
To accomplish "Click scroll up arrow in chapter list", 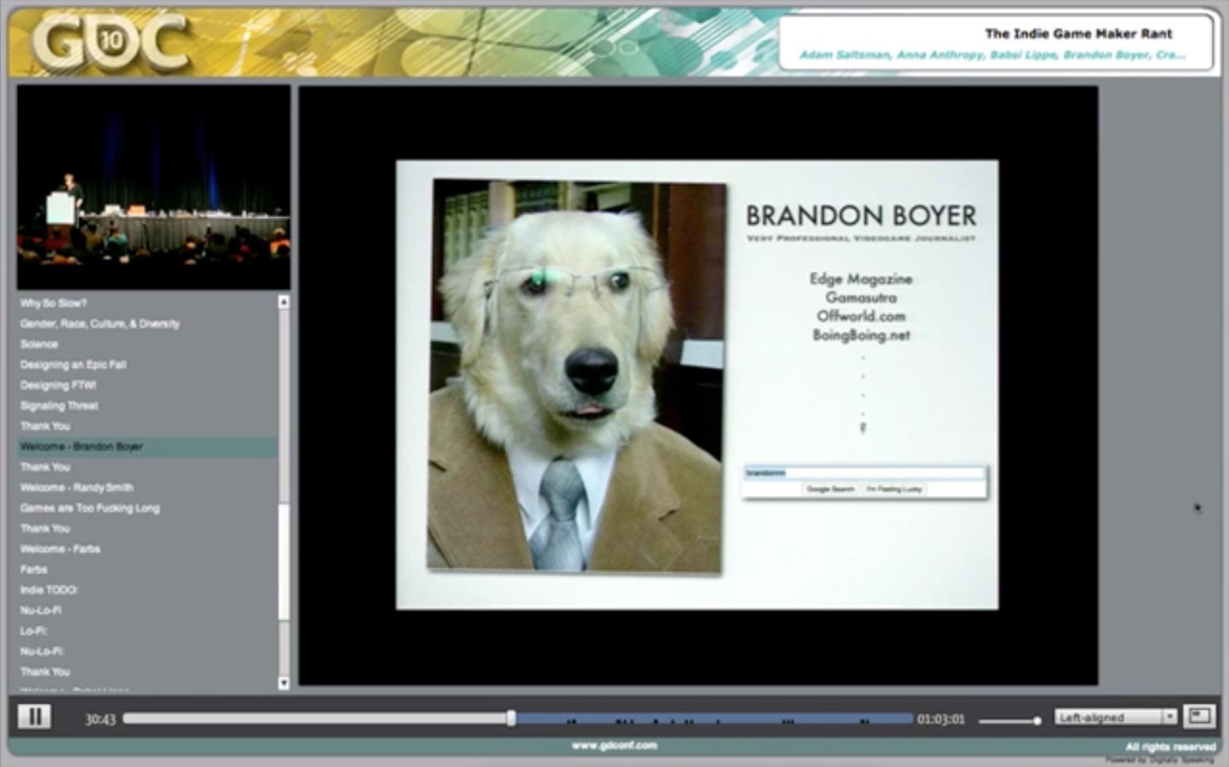I will tap(284, 302).
